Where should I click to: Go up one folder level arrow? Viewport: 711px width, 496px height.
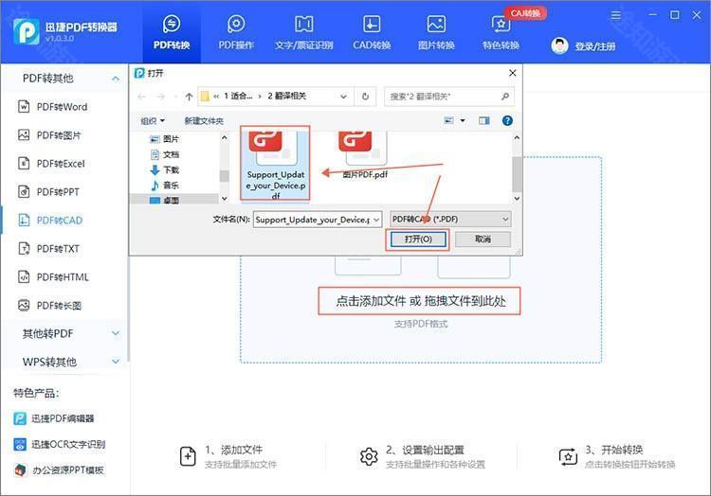(190, 96)
